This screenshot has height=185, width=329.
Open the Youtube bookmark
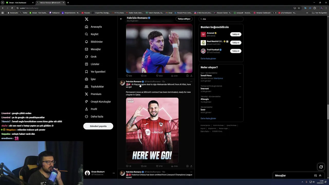[86, 13]
